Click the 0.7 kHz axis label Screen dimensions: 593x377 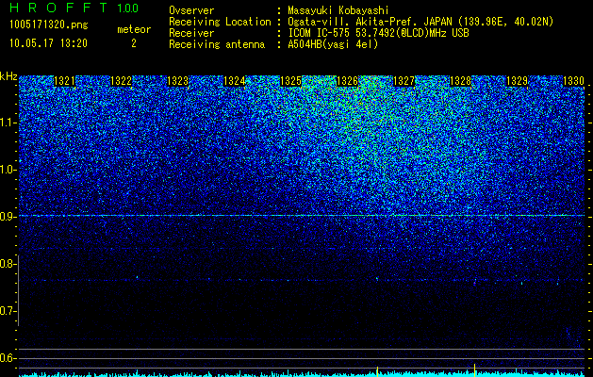(8, 311)
